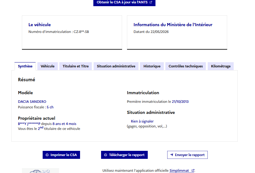This screenshot has width=255, height=173.
Task: Click the Modèle heading in summary
Action: click(x=25, y=93)
